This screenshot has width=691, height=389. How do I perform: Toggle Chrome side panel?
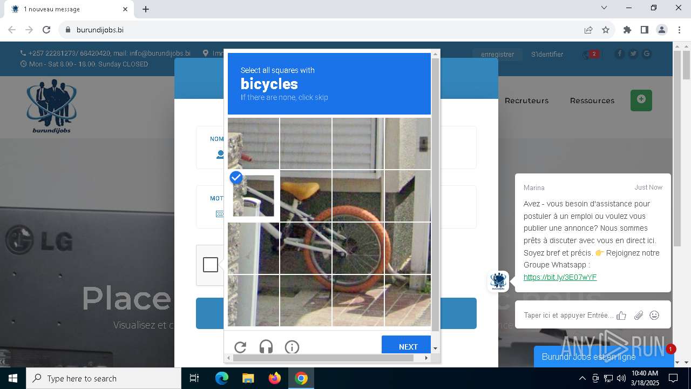point(645,30)
